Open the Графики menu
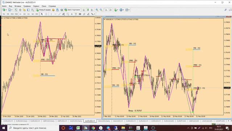 (27, 6)
